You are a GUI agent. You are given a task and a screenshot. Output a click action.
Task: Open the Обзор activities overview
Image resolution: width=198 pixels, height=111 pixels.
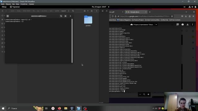4,7
